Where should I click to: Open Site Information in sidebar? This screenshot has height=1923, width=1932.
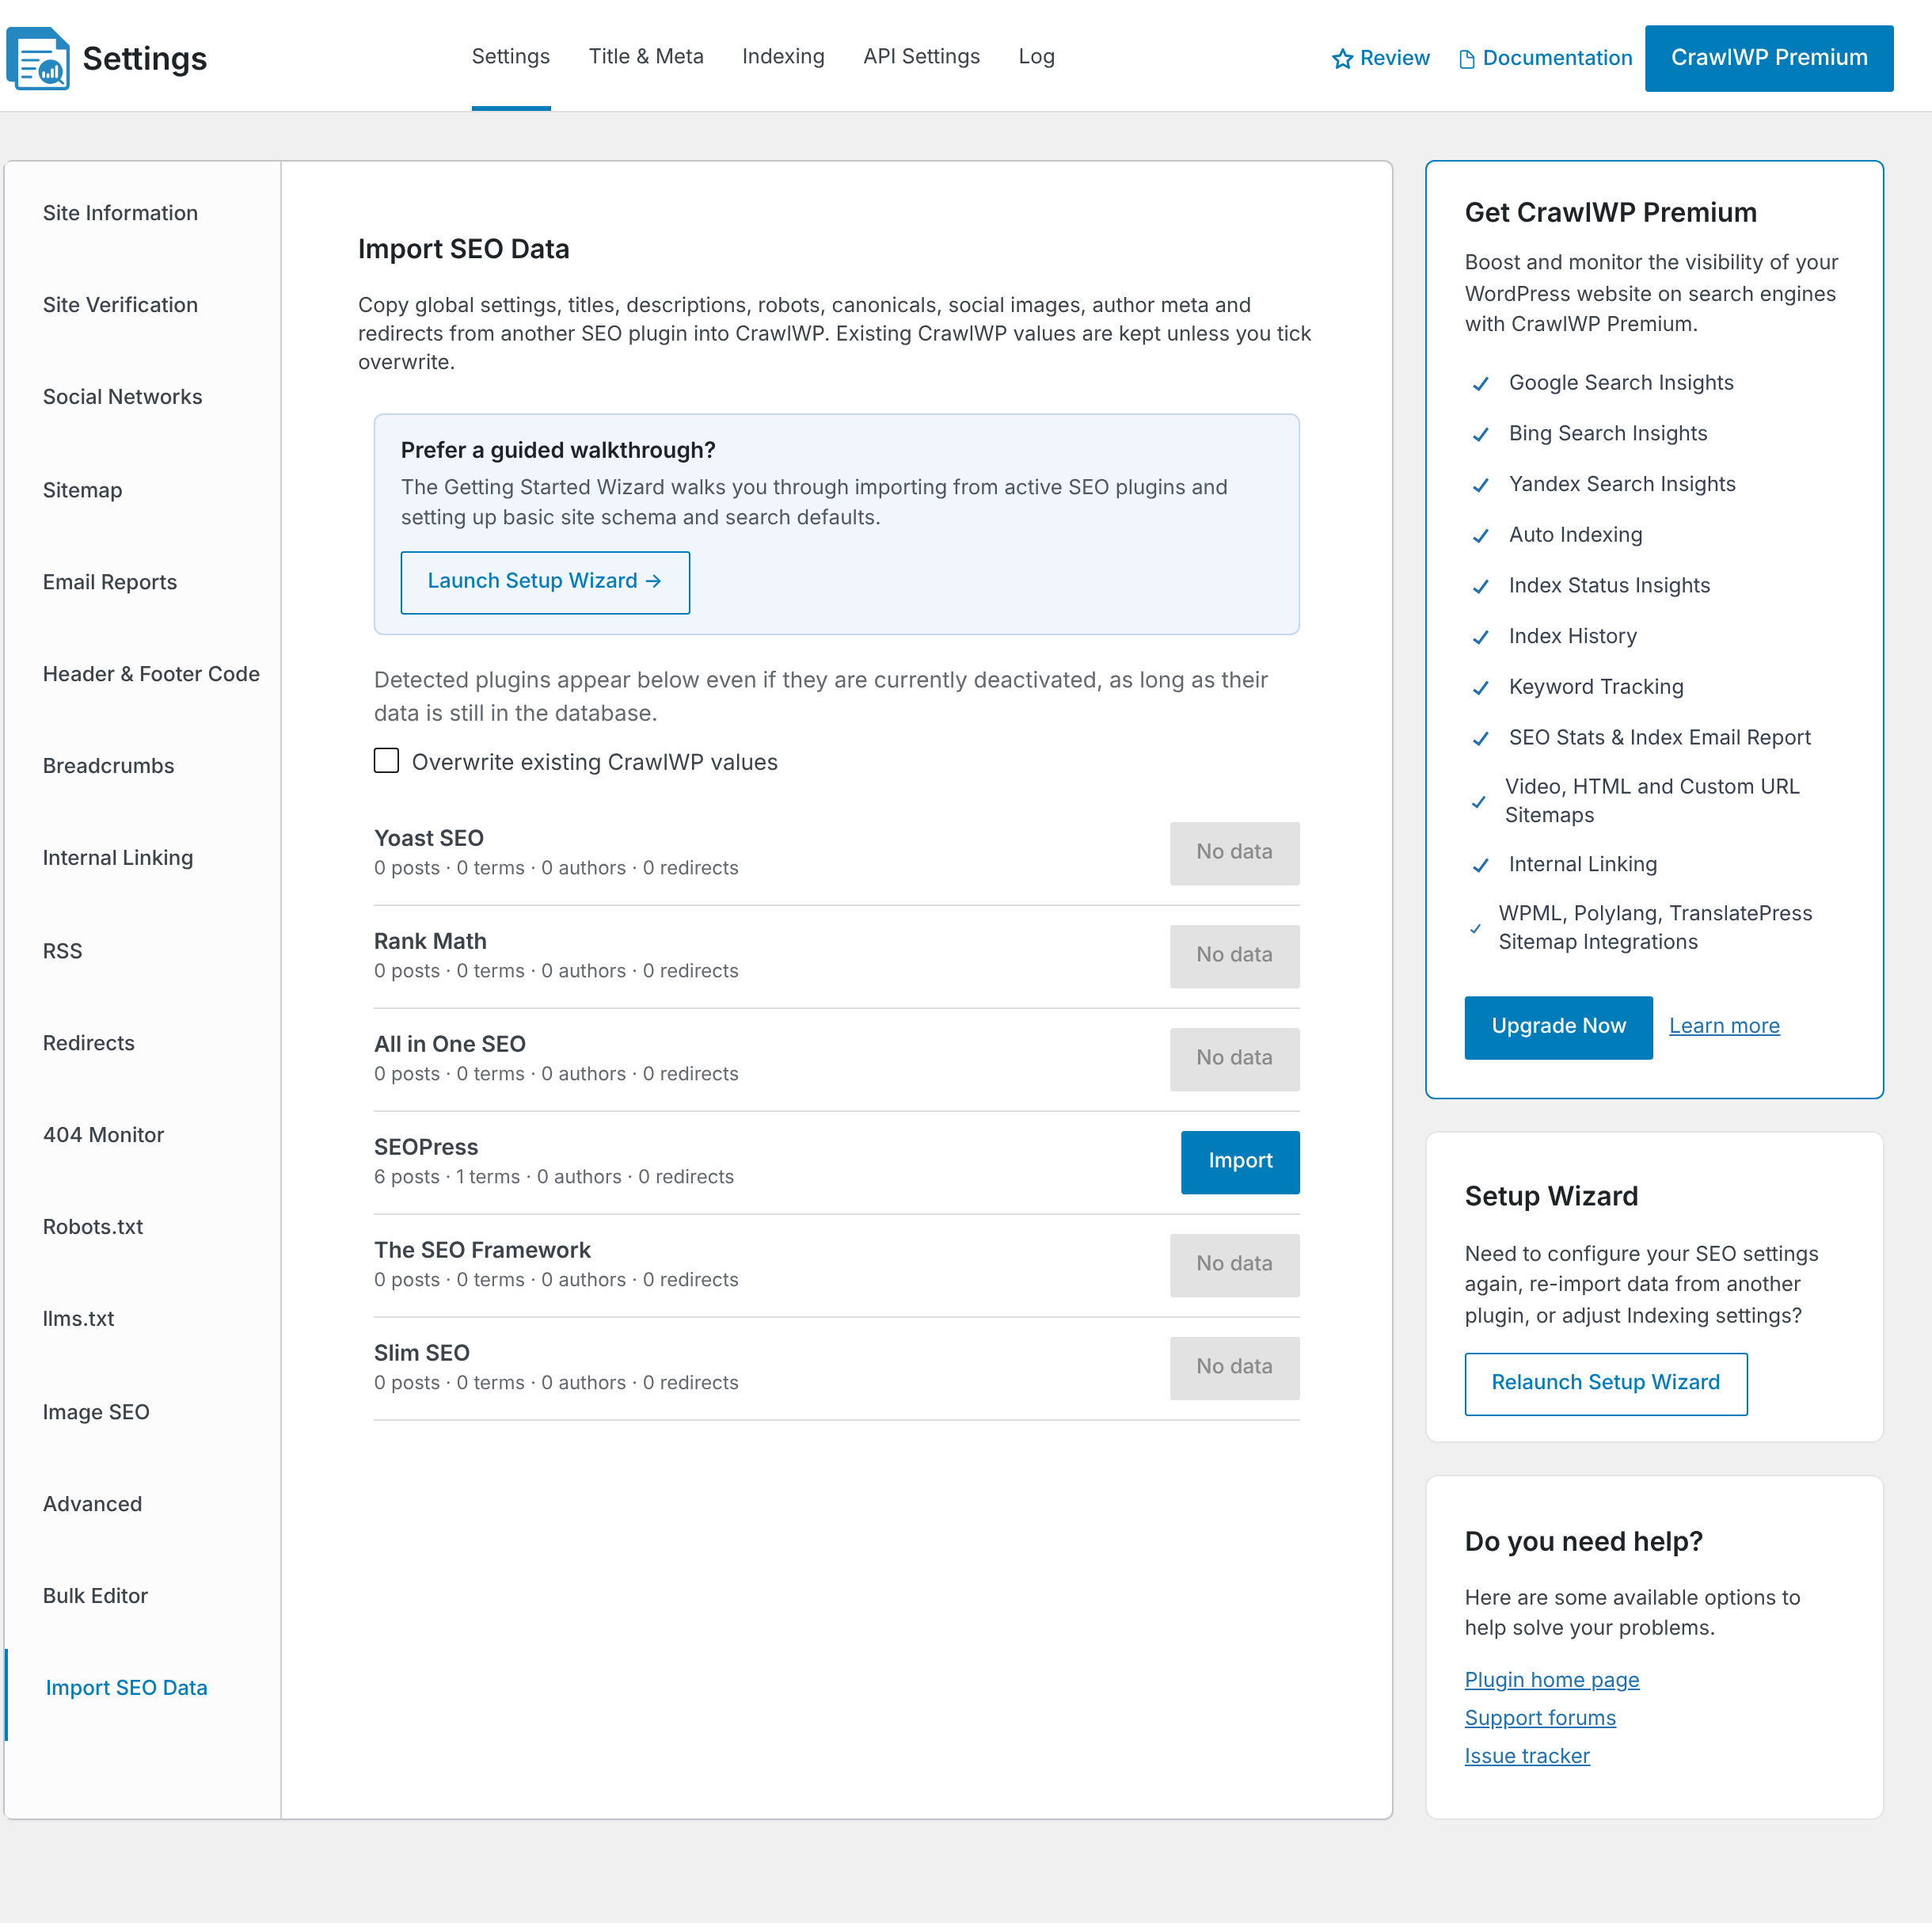[x=120, y=213]
